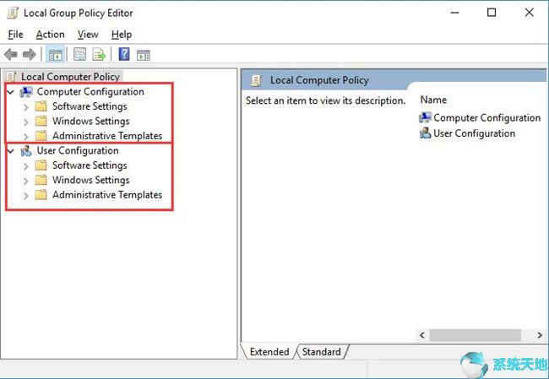Click Computer Configuration text in right pane
Image resolution: width=549 pixels, height=379 pixels.
click(x=486, y=118)
